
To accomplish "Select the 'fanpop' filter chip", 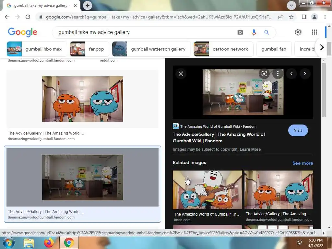I will point(89,49).
